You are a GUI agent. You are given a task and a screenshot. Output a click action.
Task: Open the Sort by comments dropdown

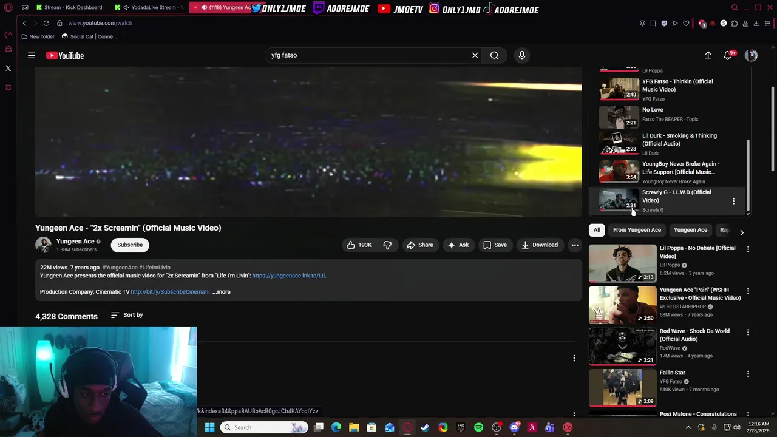coord(127,315)
